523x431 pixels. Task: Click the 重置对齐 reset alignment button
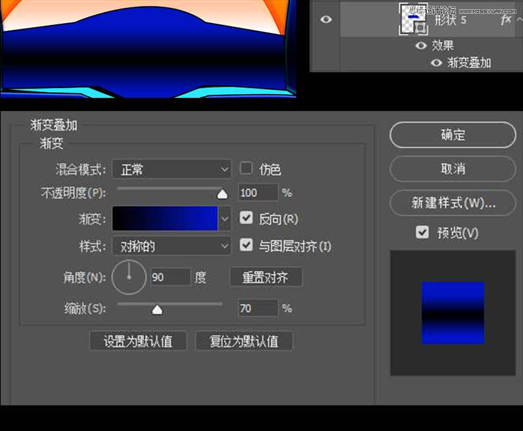(x=266, y=277)
